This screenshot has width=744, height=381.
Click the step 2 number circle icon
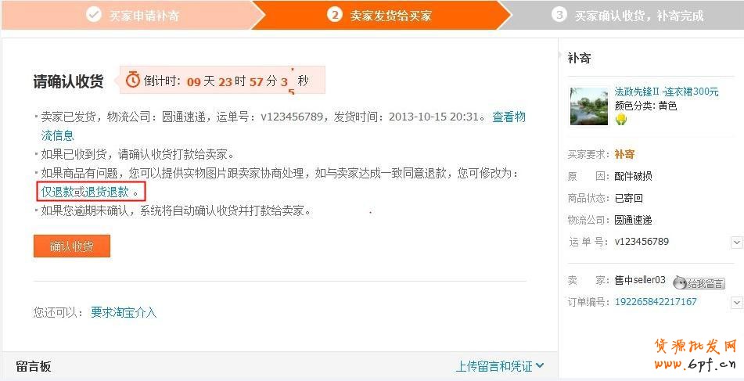(x=335, y=15)
